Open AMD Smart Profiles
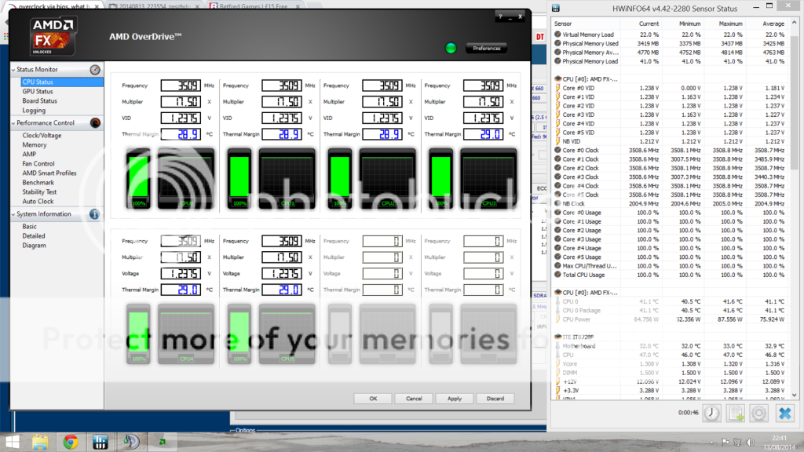Image resolution: width=804 pixels, height=452 pixels. coord(49,173)
